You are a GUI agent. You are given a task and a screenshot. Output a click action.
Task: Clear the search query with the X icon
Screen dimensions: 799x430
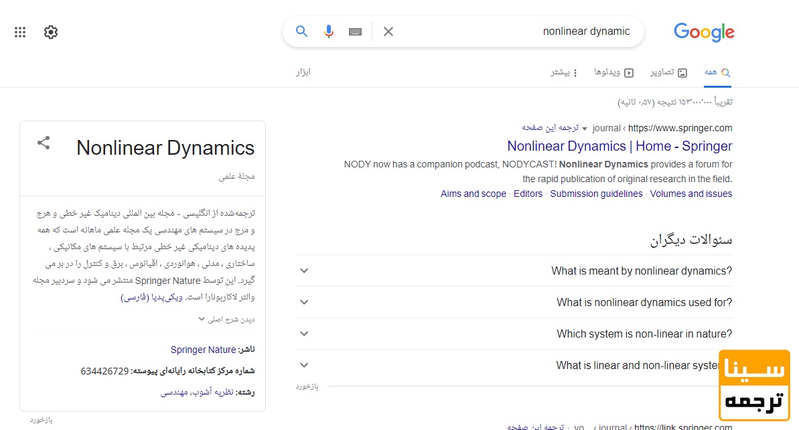[388, 31]
